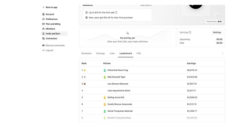
Task: Click the help icon next to first sale reward
Action: pos(116,12)
